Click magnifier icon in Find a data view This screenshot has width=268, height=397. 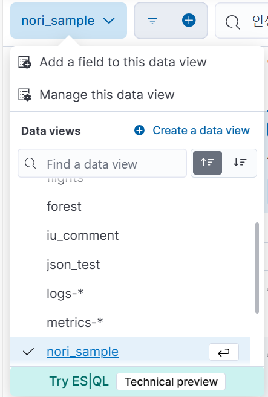(30, 163)
